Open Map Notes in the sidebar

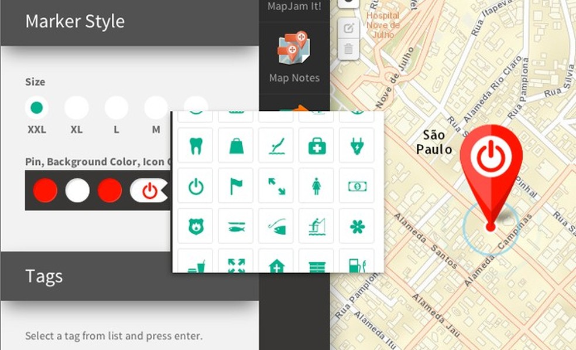click(x=294, y=58)
